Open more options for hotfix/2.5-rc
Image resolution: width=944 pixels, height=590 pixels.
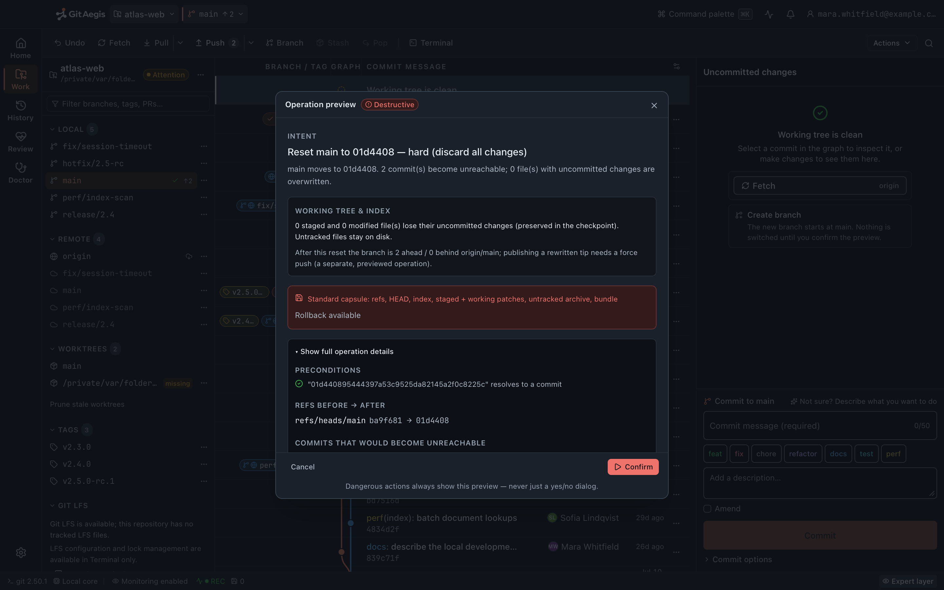click(x=204, y=164)
